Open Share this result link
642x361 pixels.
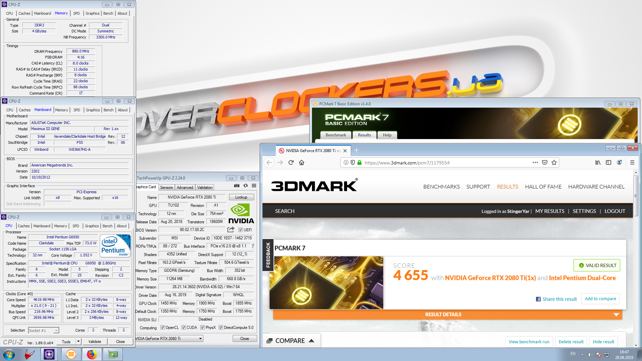tap(556, 299)
